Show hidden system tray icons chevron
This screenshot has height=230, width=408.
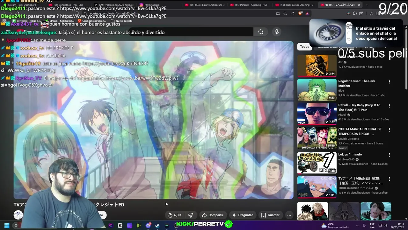coord(357,226)
